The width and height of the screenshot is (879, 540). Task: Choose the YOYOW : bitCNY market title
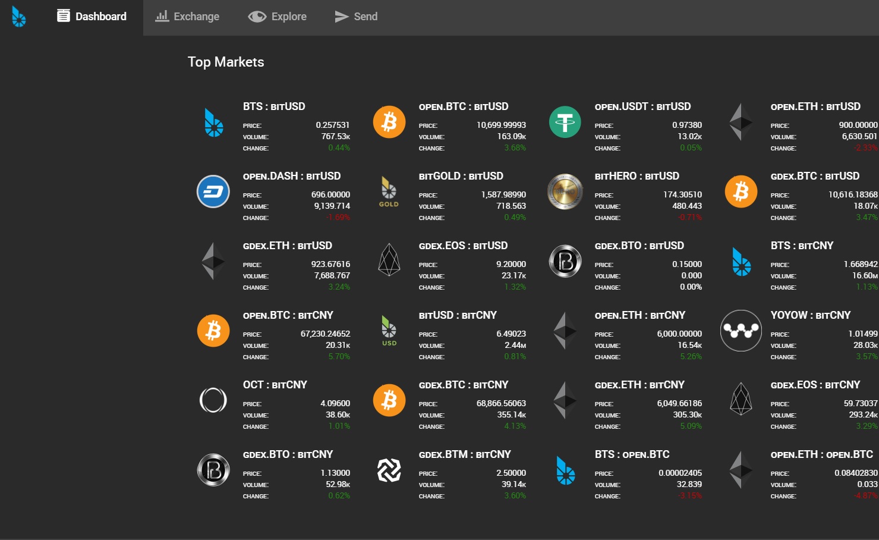pos(811,315)
